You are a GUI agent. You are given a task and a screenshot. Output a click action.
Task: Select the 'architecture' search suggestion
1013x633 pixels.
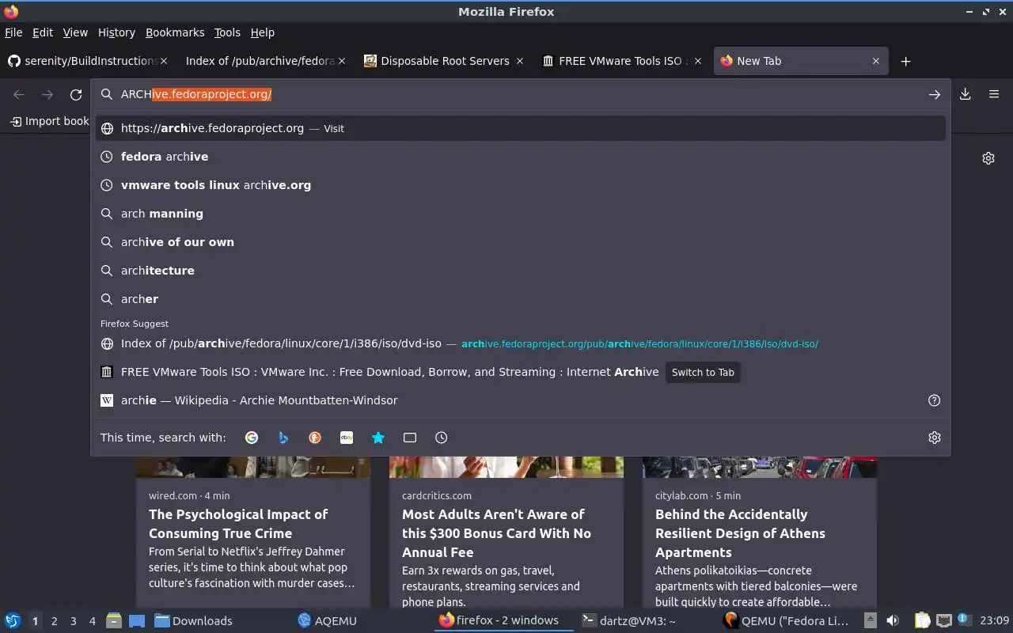(521, 271)
